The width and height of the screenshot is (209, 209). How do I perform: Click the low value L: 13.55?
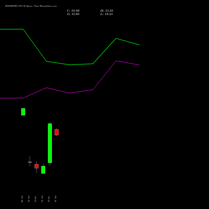(x=107, y=14)
